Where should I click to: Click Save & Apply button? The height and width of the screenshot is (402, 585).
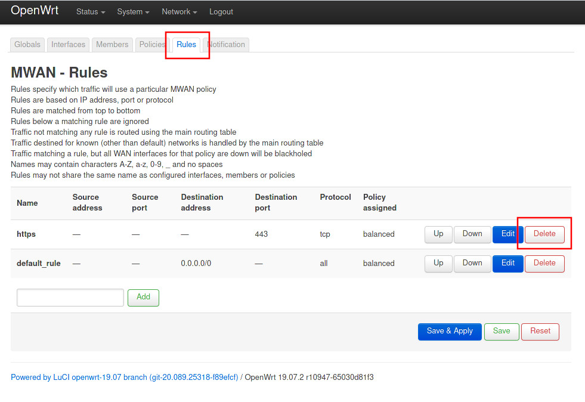(450, 332)
